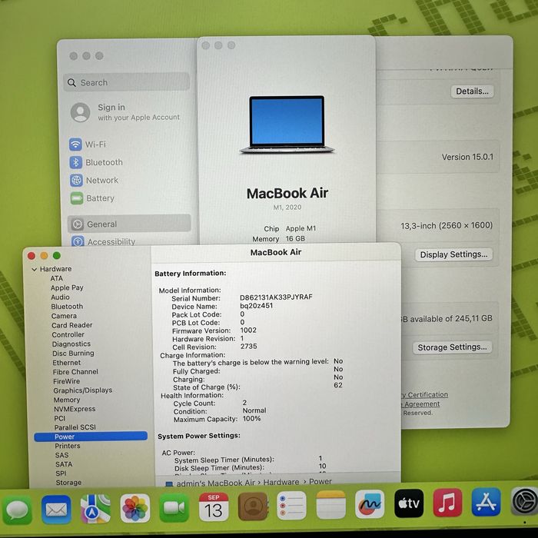The height and width of the screenshot is (538, 538).
Task: Select Disc Burning in Hardware list
Action: coord(73,353)
